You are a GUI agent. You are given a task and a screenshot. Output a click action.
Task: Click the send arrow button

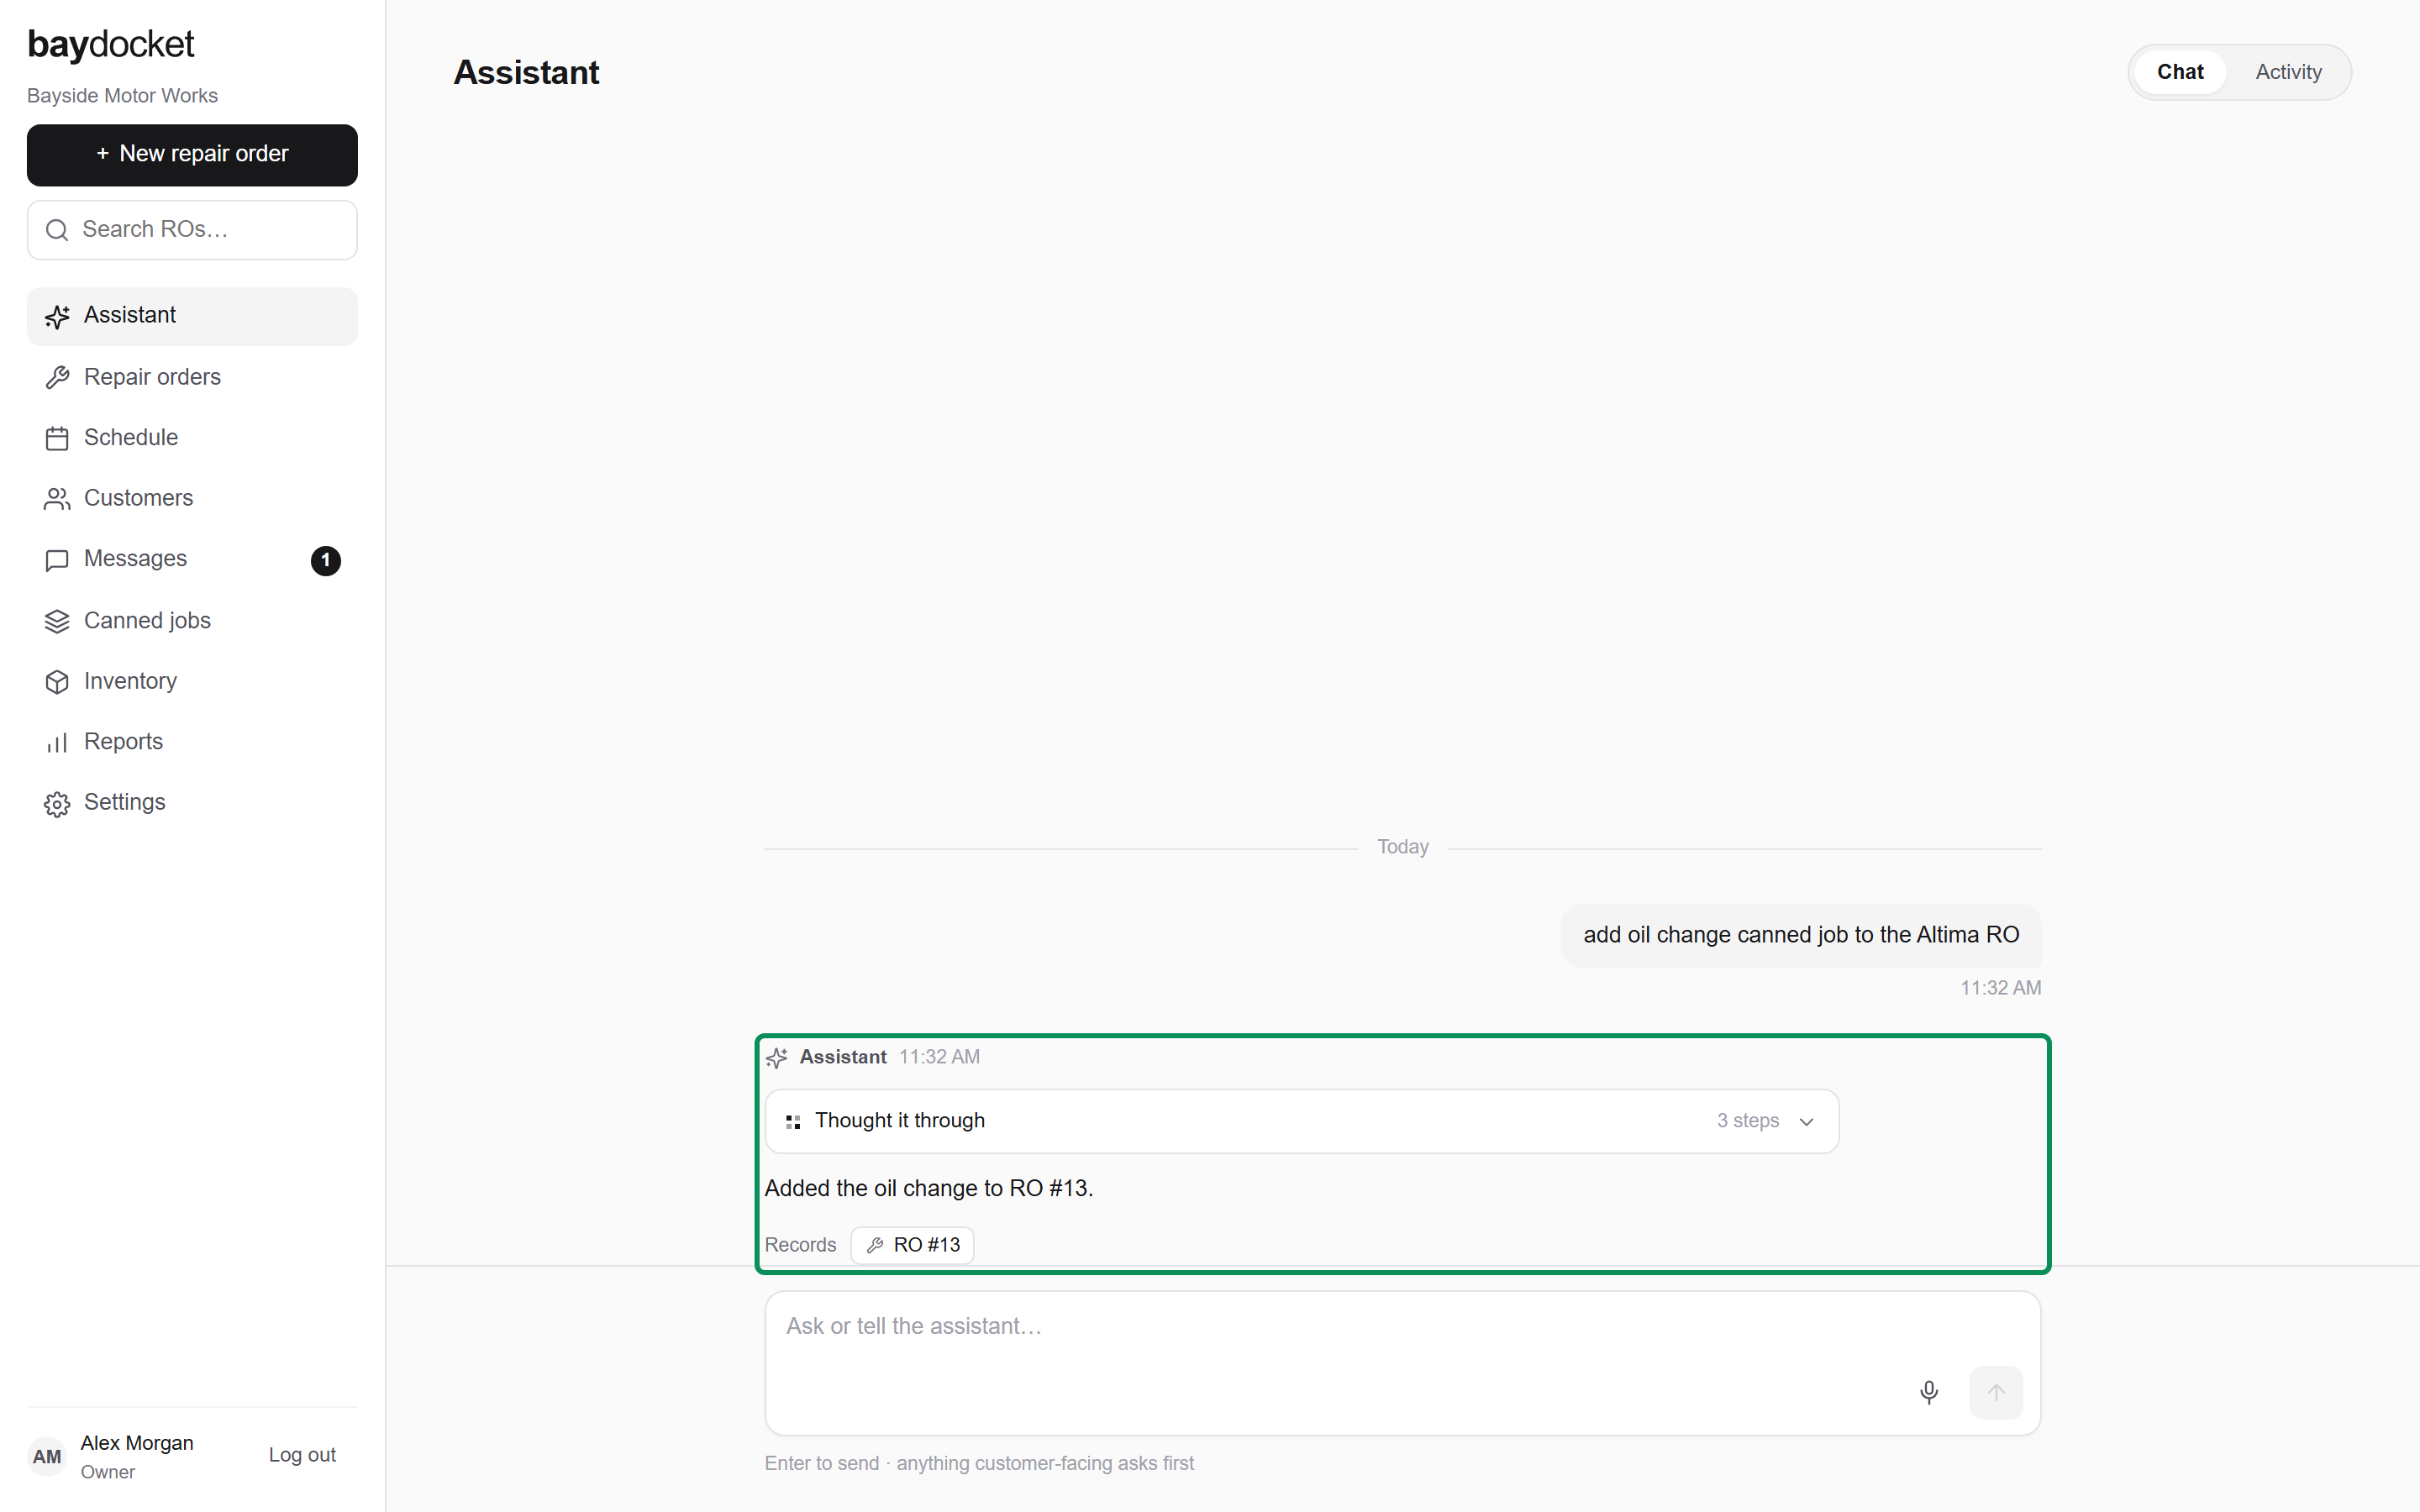(1996, 1392)
